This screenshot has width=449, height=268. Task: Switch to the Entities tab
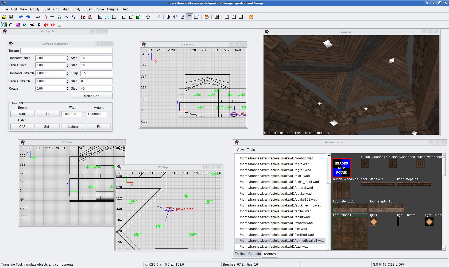point(240,254)
